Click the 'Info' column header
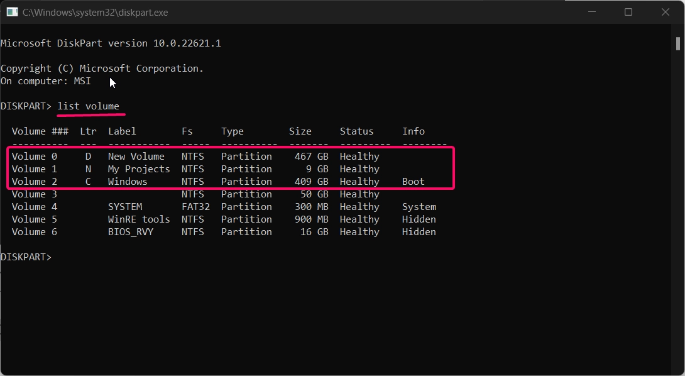The height and width of the screenshot is (376, 685). pyautogui.click(x=414, y=131)
